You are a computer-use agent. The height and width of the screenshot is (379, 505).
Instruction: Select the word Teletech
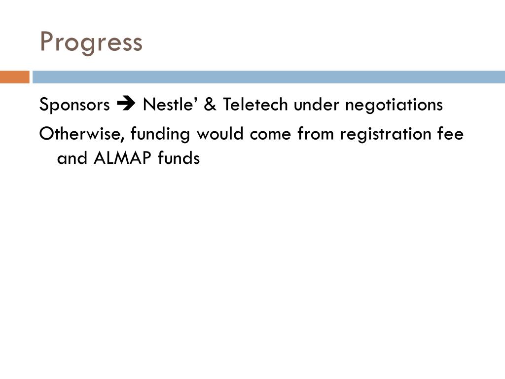tap(255, 104)
